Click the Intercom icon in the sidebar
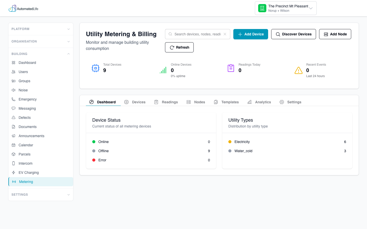367x229 pixels. [14, 163]
